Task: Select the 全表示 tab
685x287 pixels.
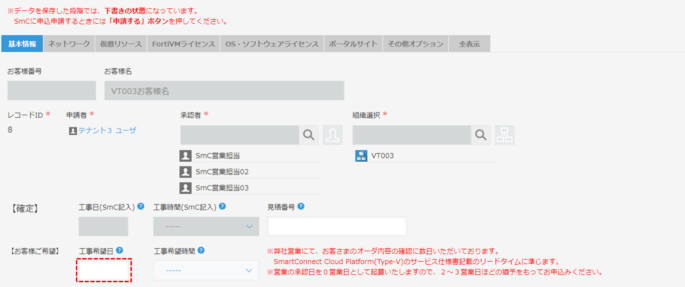Action: point(470,44)
